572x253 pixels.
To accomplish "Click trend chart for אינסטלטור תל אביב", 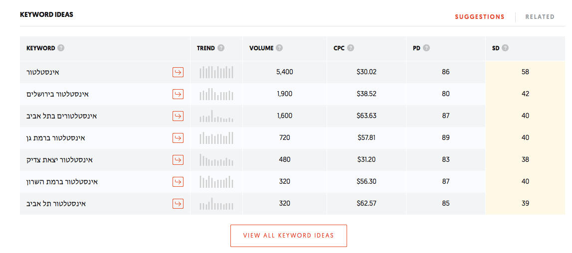I will (x=216, y=203).
